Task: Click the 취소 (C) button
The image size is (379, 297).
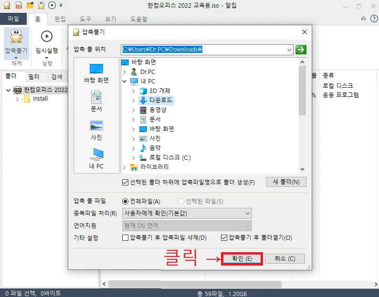Action: [x=285, y=259]
